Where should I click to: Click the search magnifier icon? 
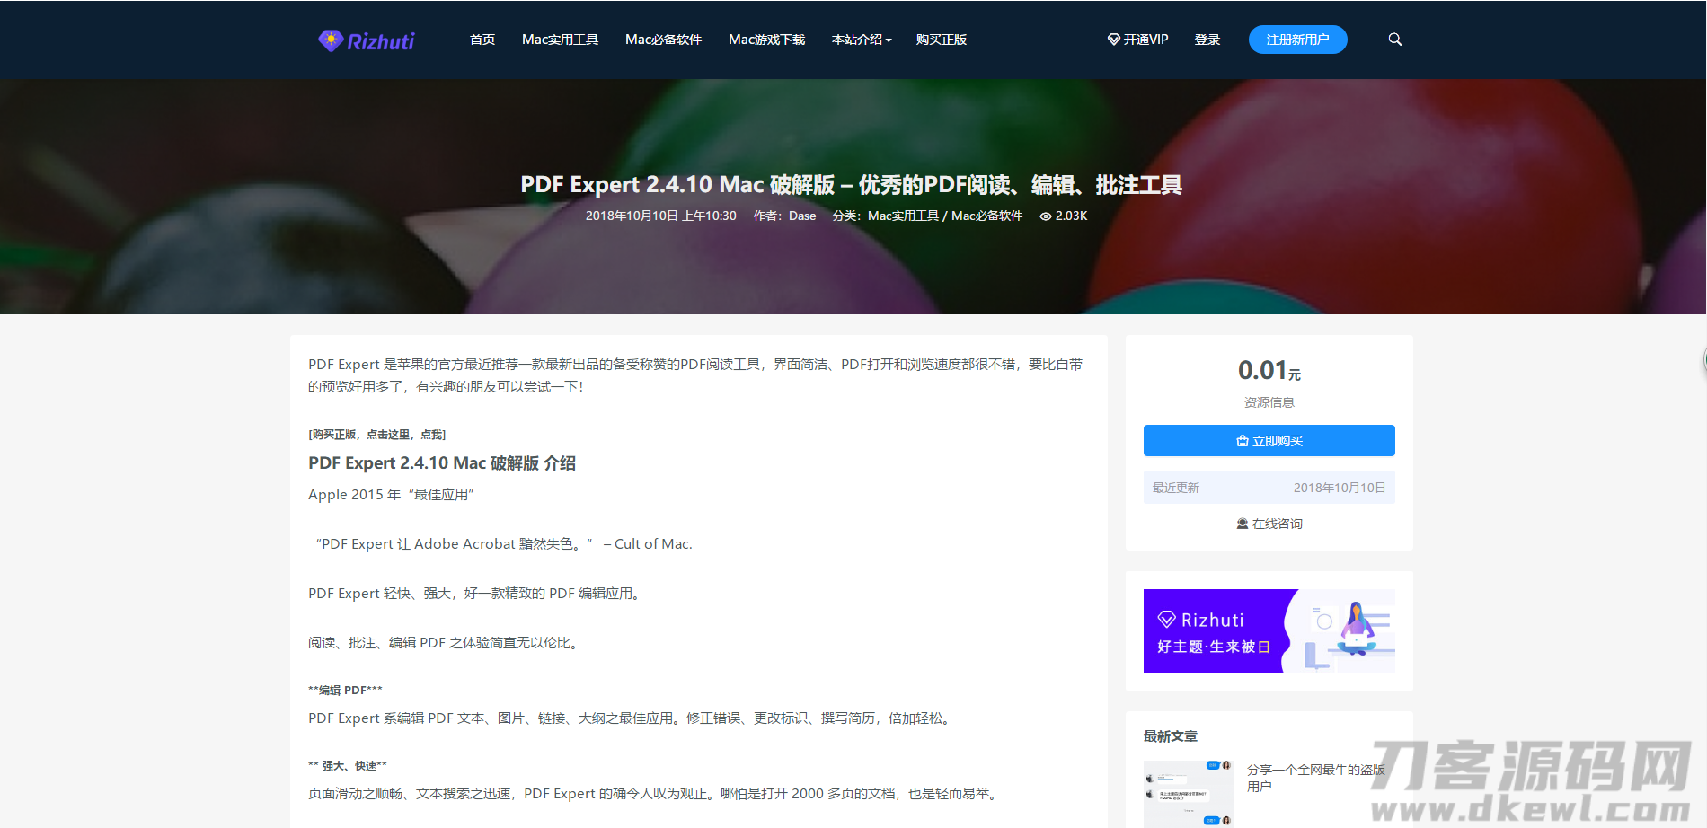tap(1394, 40)
